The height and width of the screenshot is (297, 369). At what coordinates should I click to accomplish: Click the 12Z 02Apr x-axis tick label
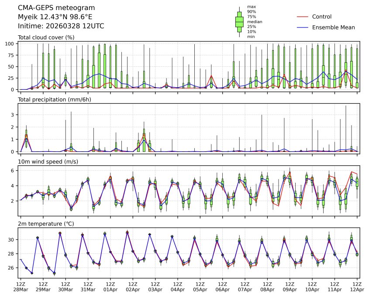[x=133, y=287]
